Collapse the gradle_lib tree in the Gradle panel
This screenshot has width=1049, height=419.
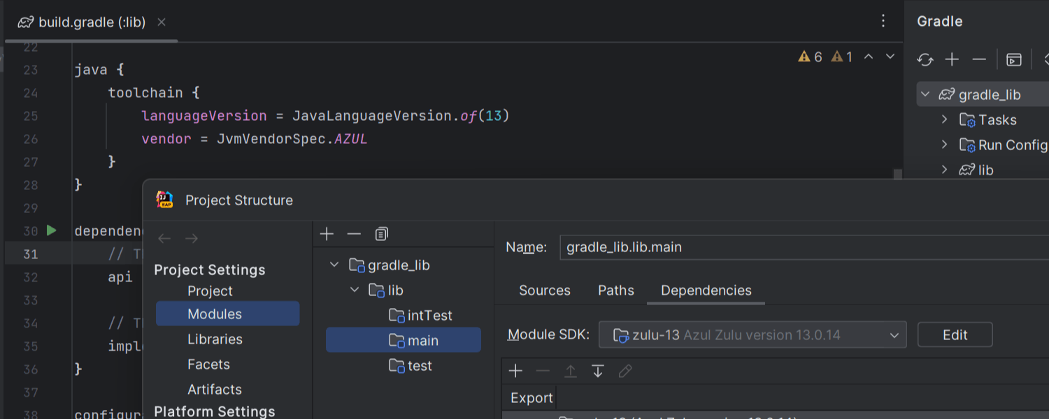925,94
